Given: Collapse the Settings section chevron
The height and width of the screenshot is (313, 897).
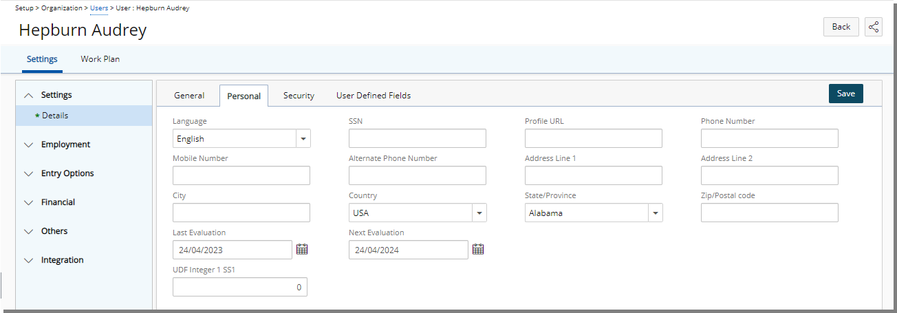Looking at the screenshot, I should 28,95.
